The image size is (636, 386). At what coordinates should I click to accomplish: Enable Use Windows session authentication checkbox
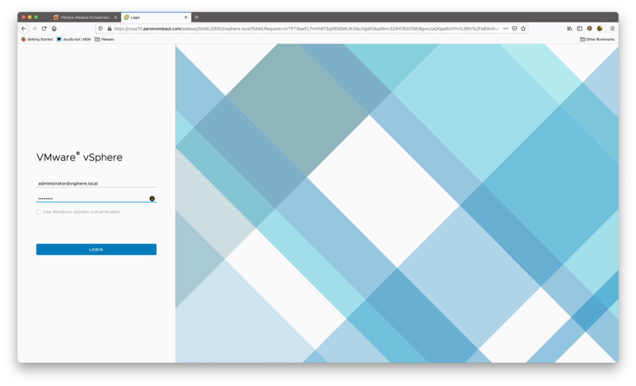[x=39, y=212]
